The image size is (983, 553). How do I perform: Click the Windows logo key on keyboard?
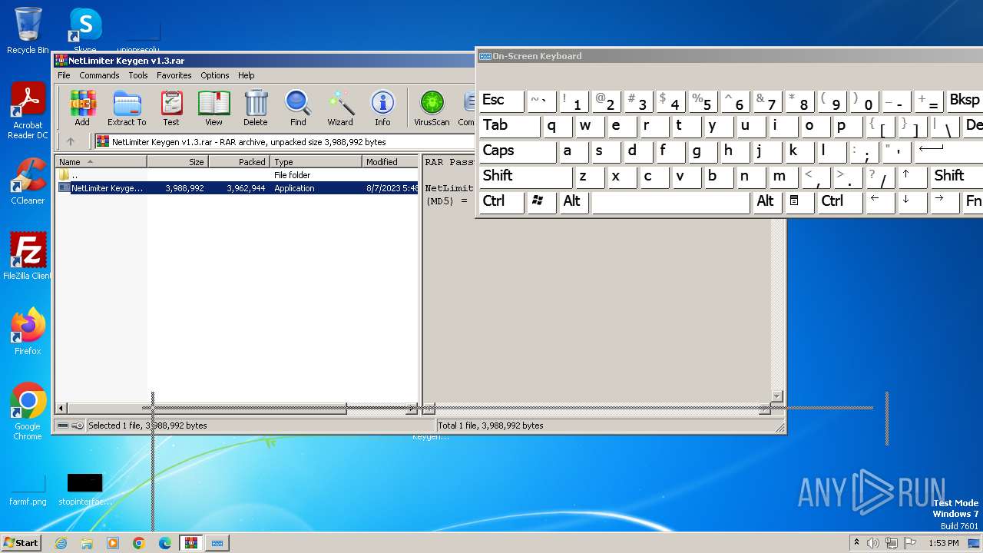[542, 202]
